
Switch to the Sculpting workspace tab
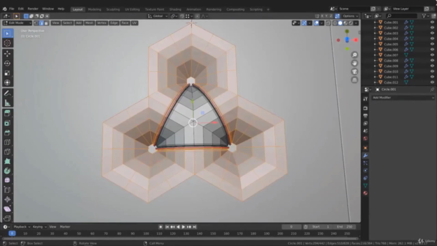113,10
